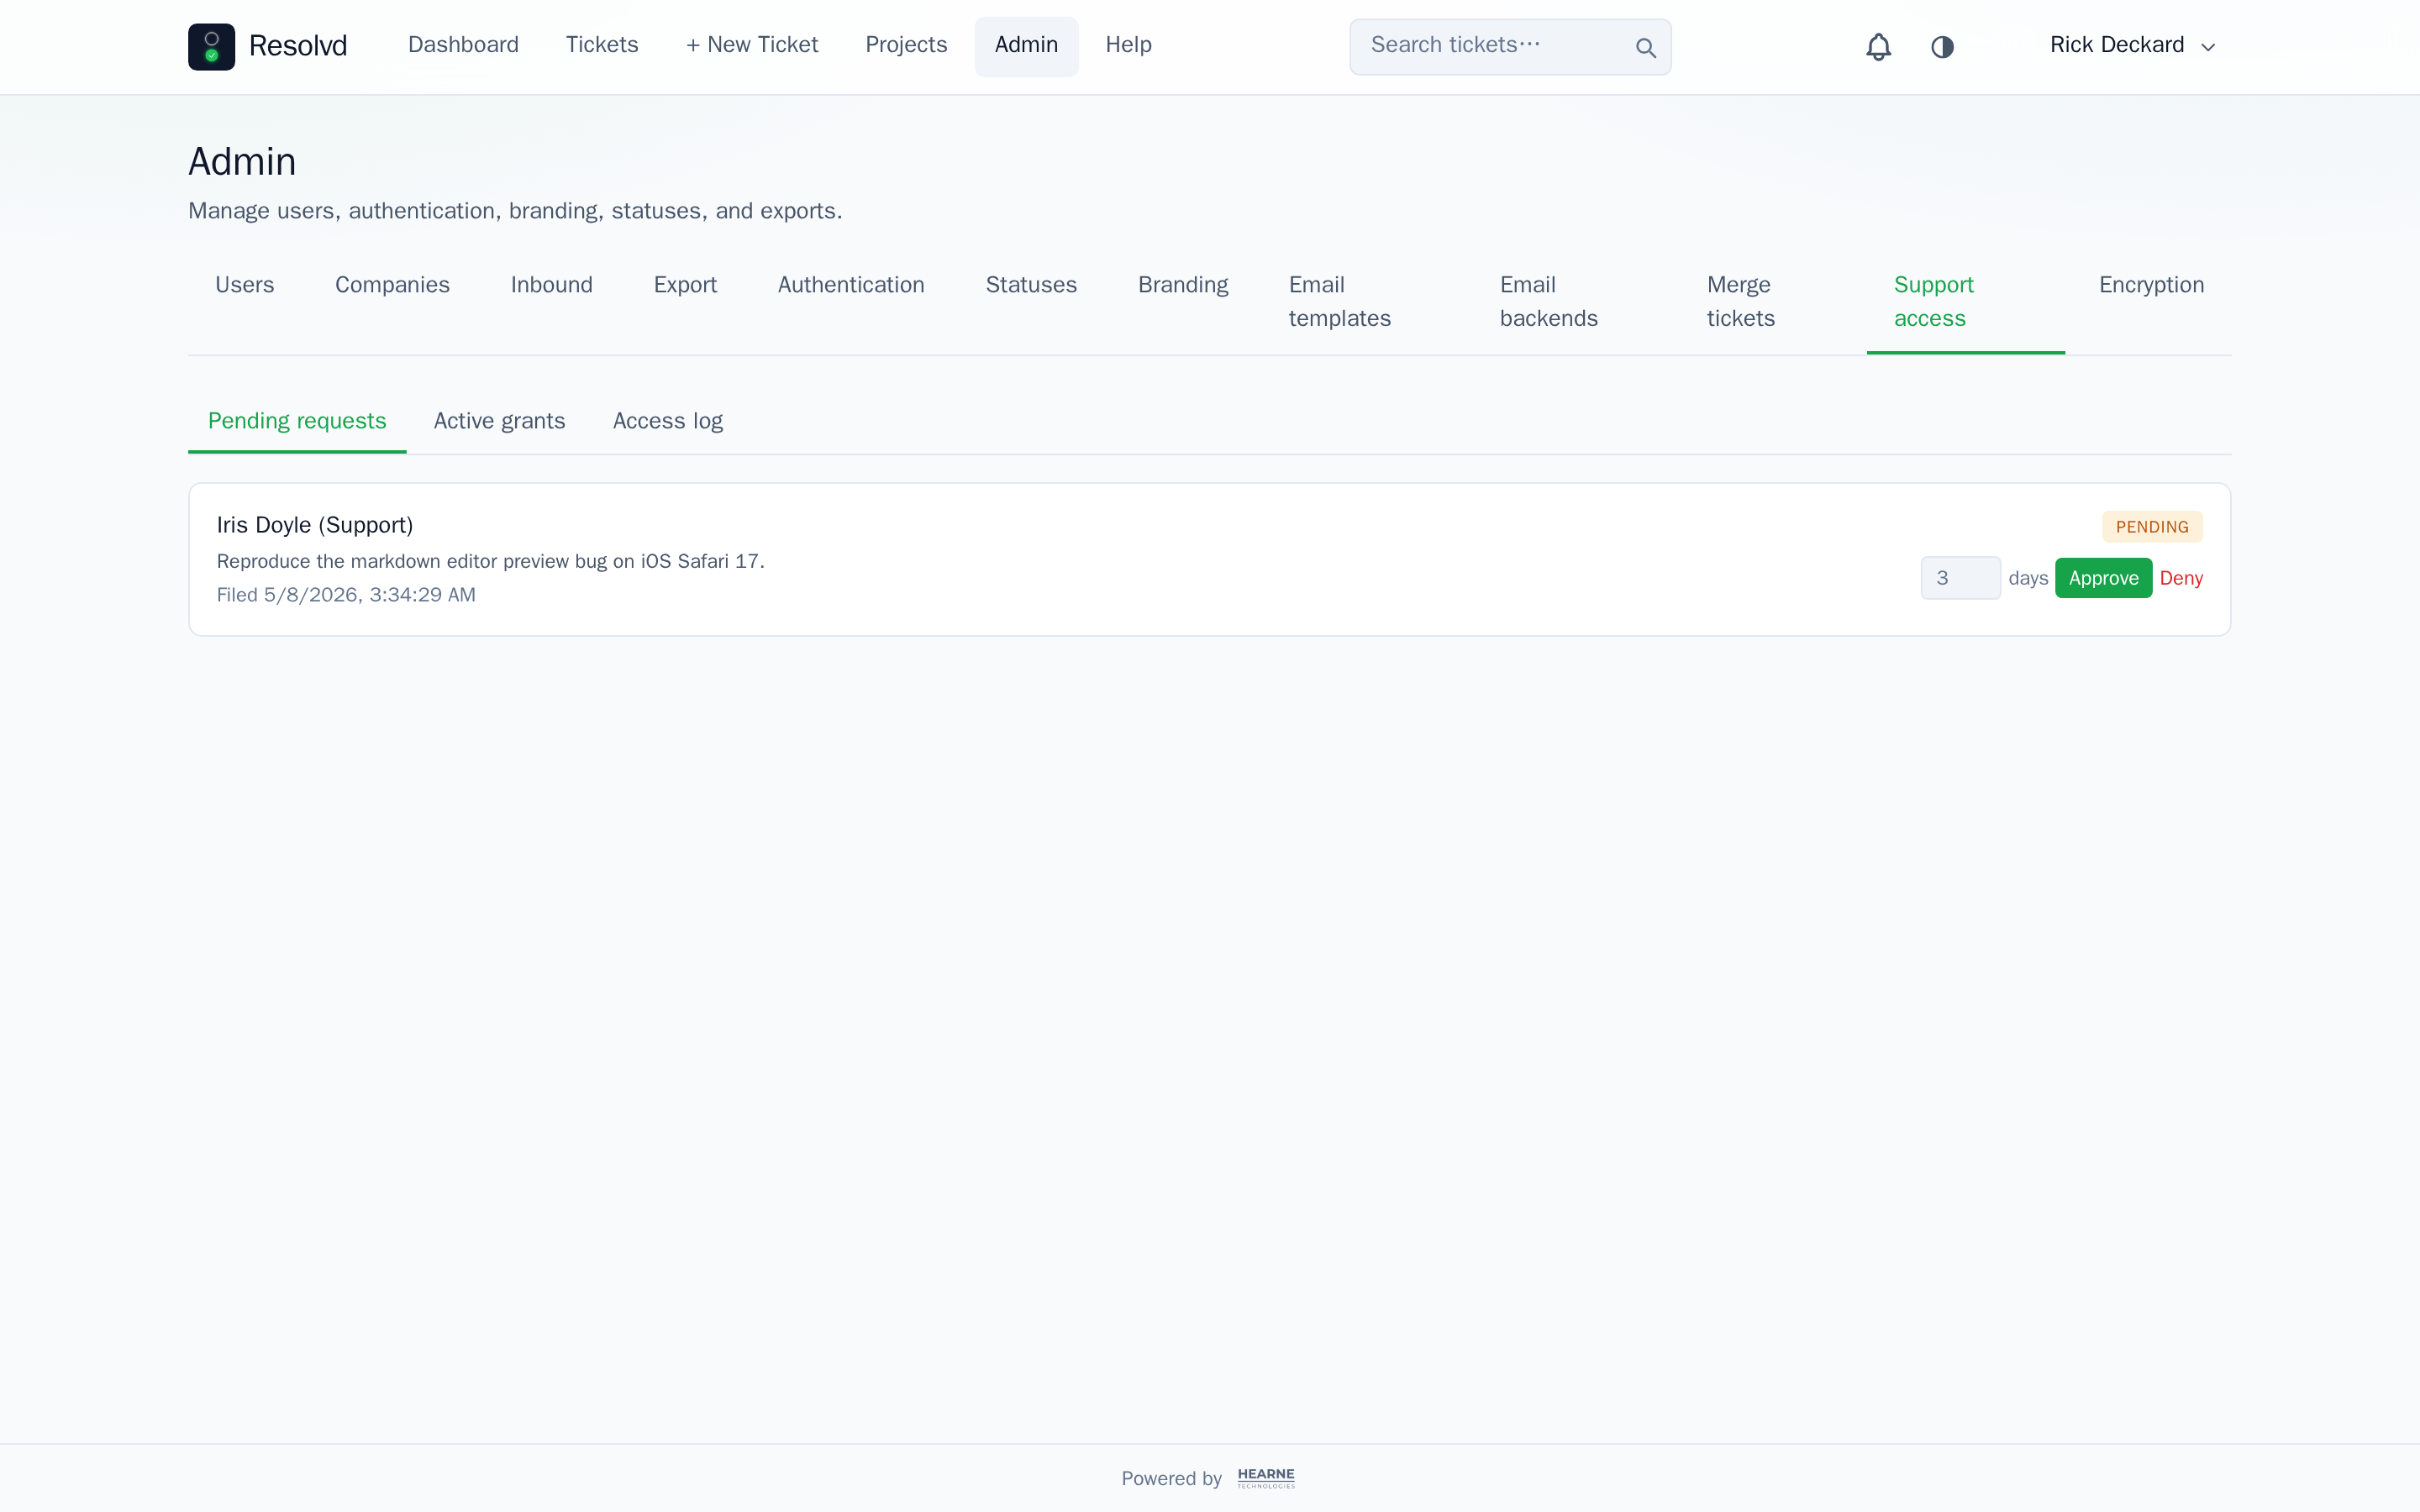Screen dimensions: 2420x1512
Task: Select the Pending requests sub-tab
Action: pyautogui.click(x=297, y=421)
